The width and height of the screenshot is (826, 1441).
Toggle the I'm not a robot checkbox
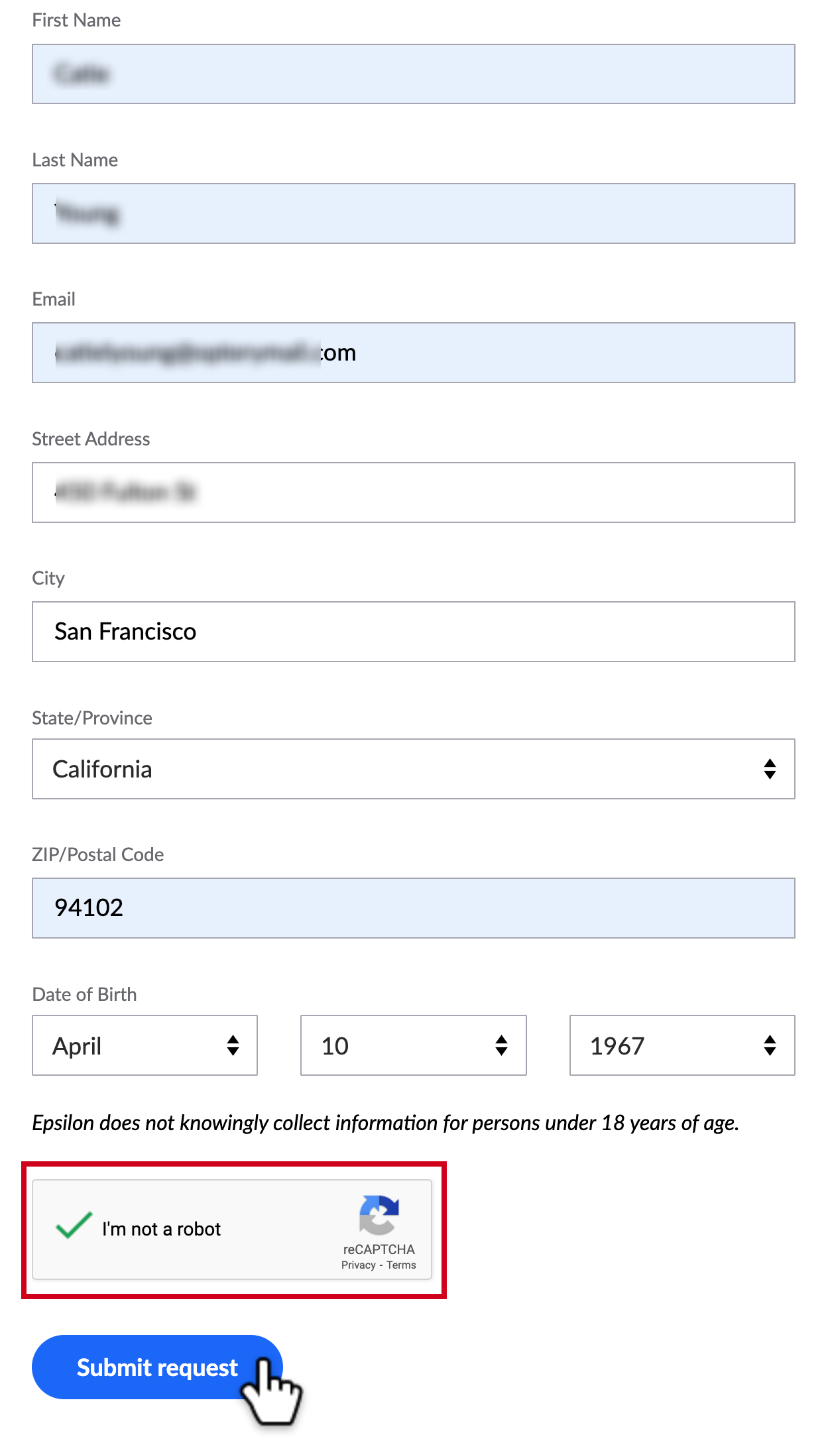click(x=74, y=1226)
